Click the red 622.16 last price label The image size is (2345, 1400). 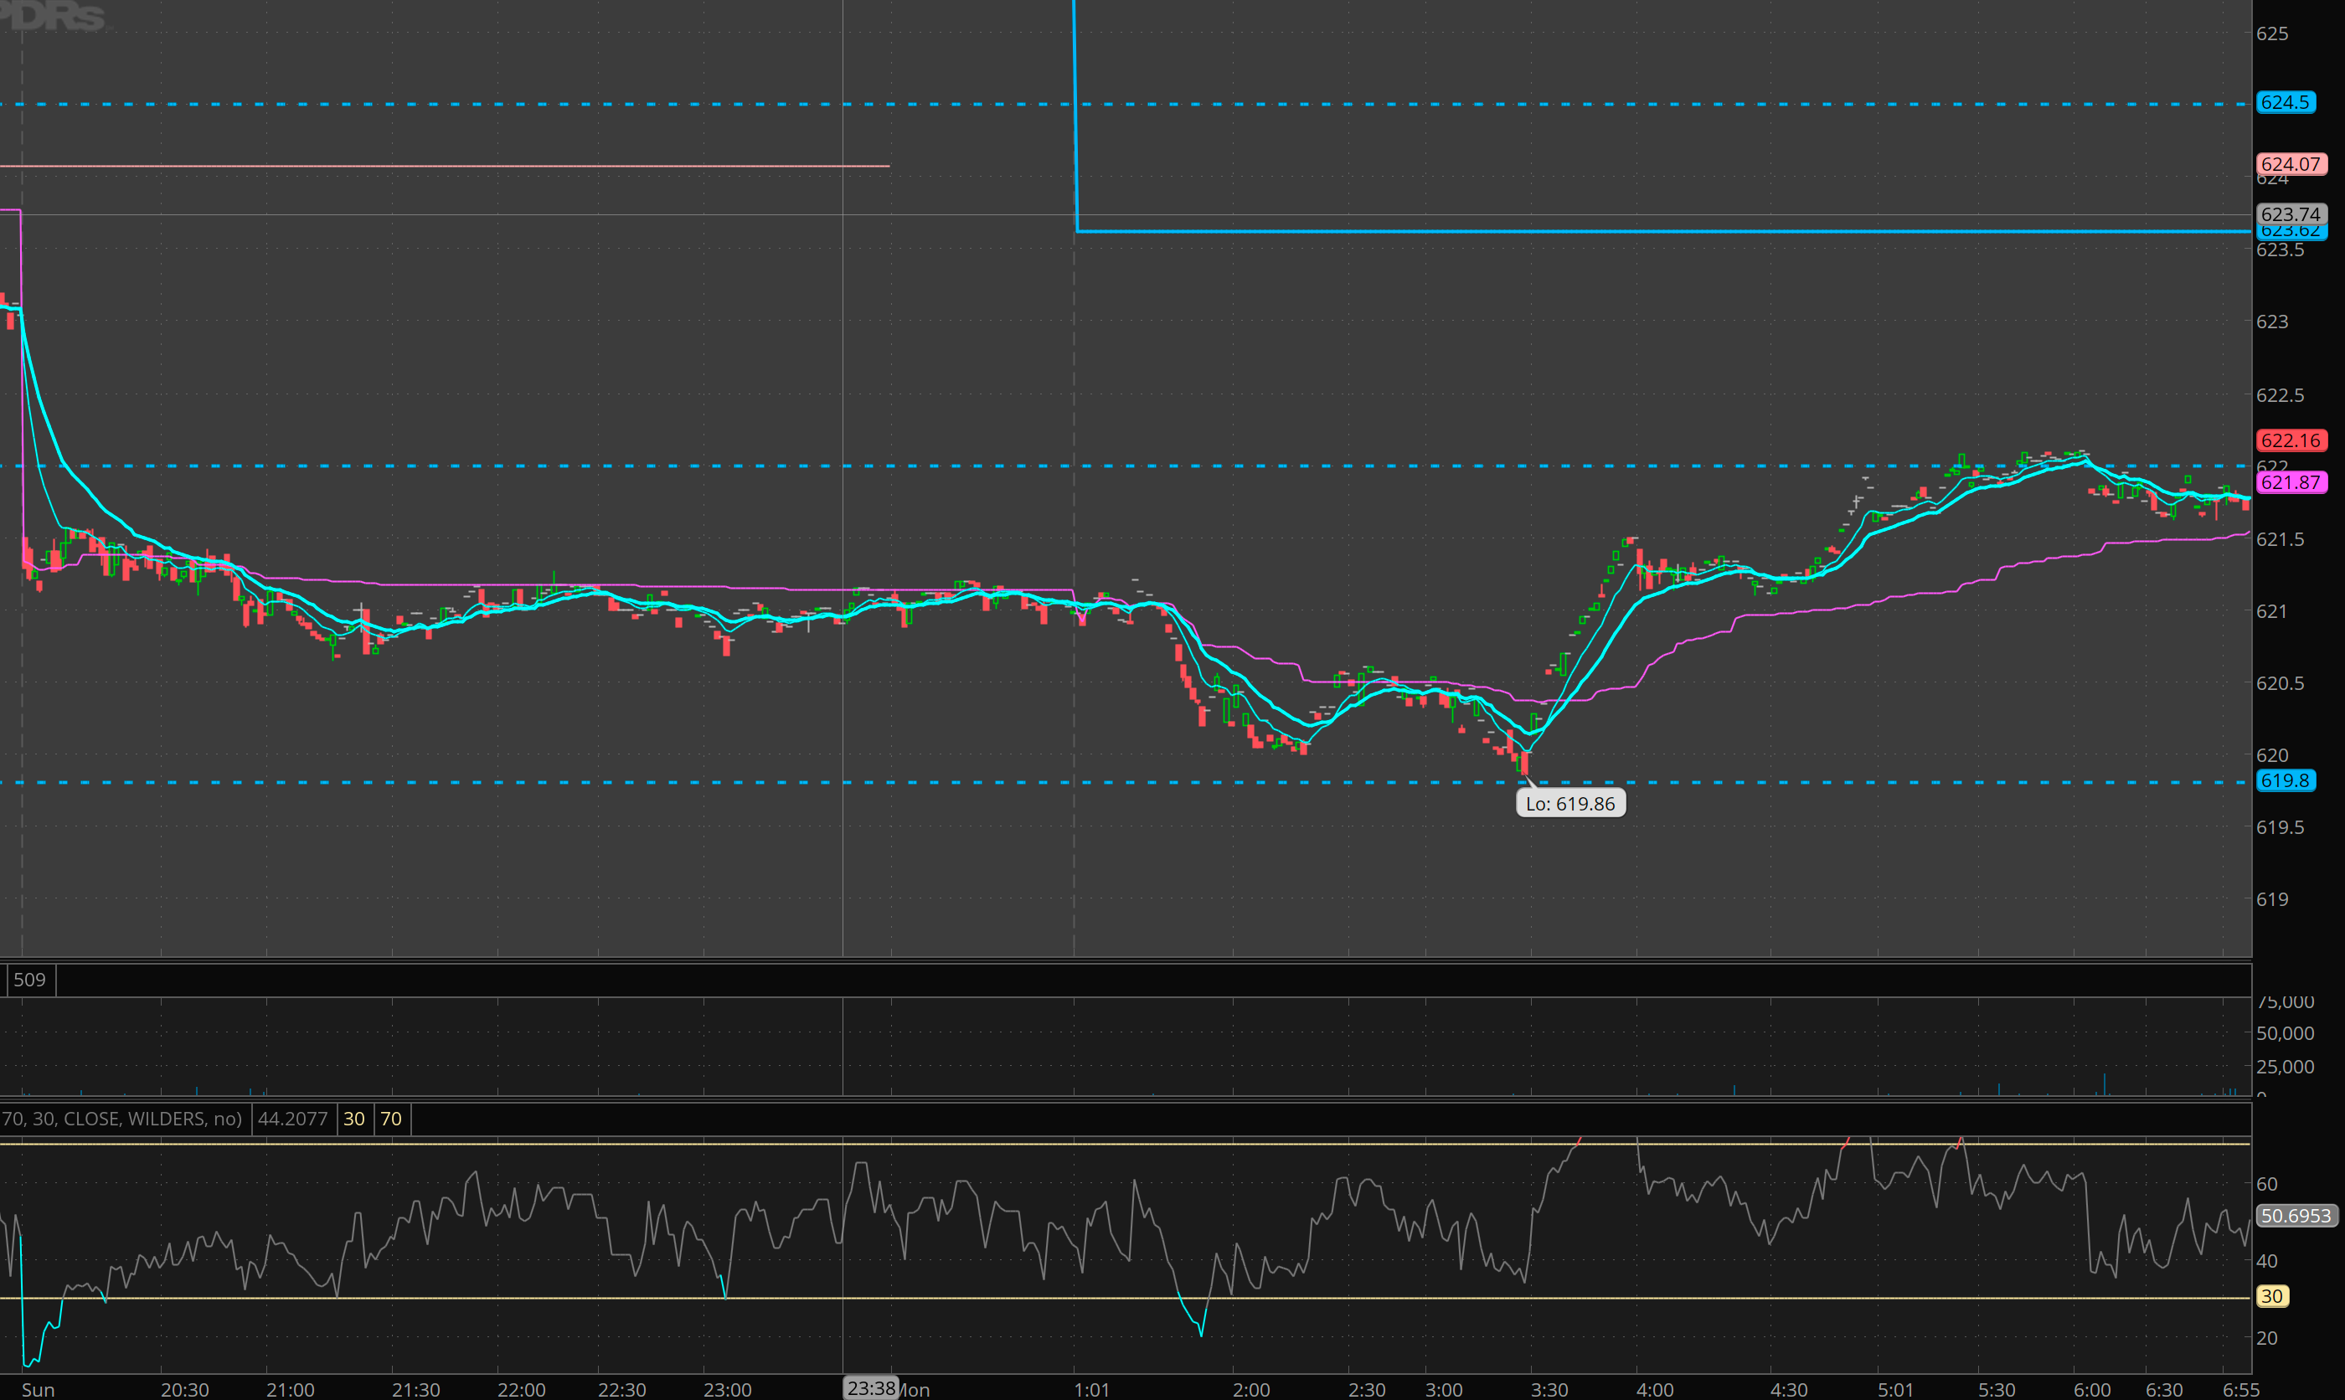(x=2291, y=440)
